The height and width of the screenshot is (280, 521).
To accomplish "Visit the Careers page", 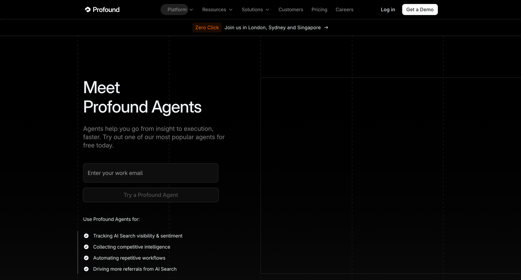I will [345, 10].
